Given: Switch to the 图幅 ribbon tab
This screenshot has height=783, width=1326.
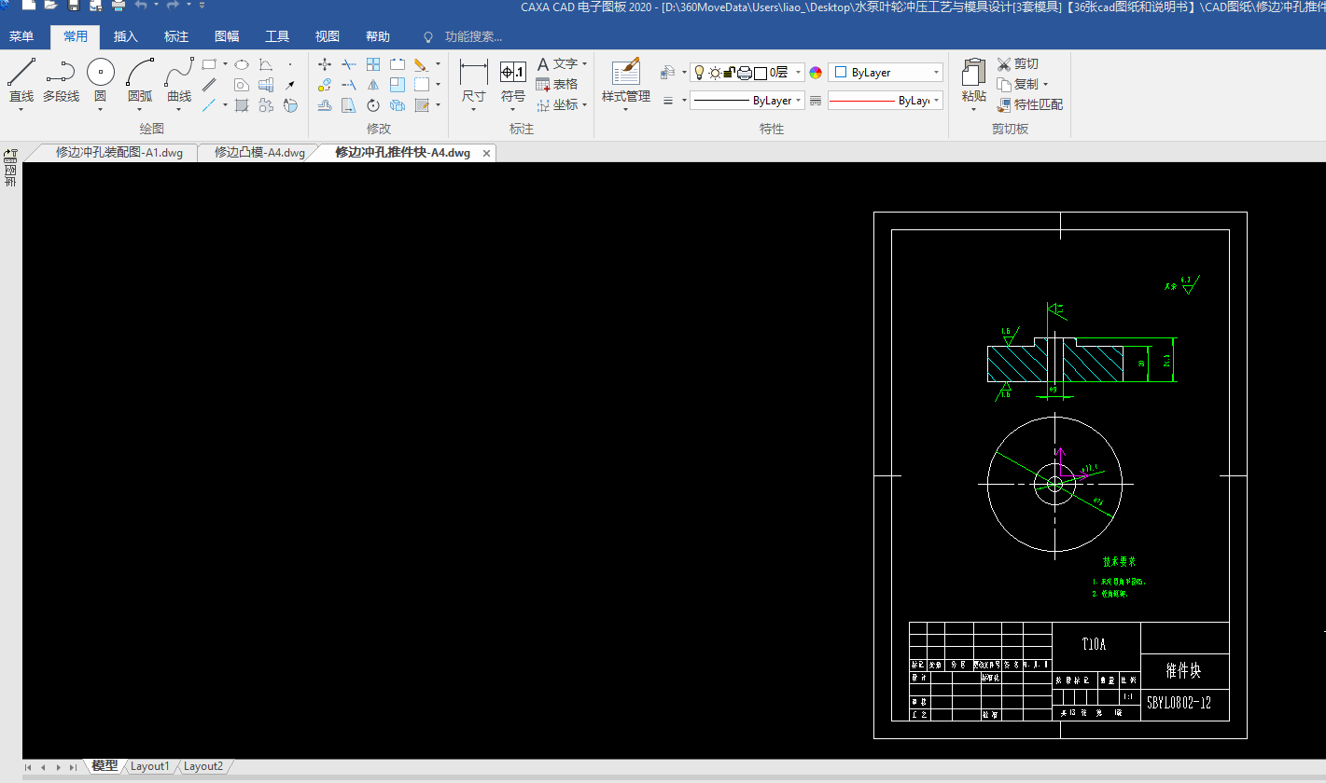Looking at the screenshot, I should [227, 37].
